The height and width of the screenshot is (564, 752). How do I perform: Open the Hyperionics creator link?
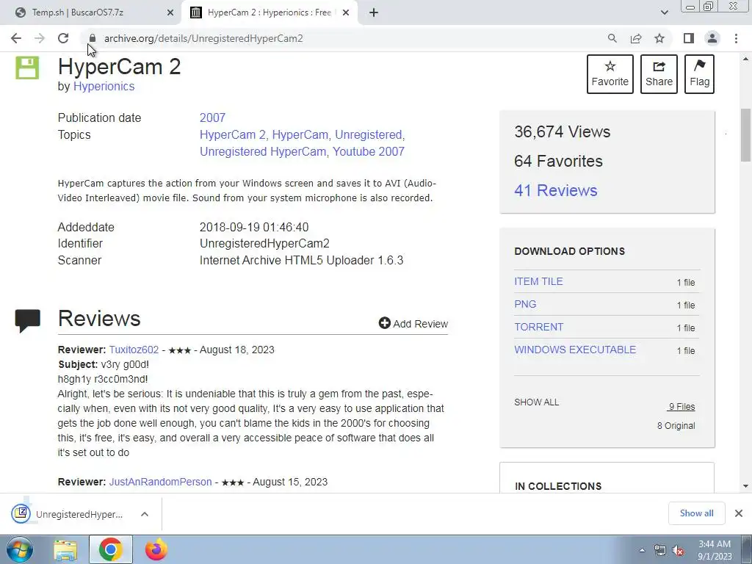coord(104,87)
